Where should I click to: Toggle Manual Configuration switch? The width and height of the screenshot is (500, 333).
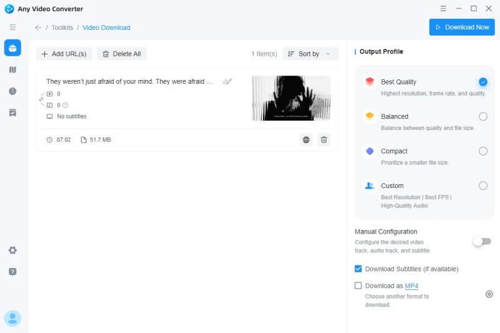[482, 242]
